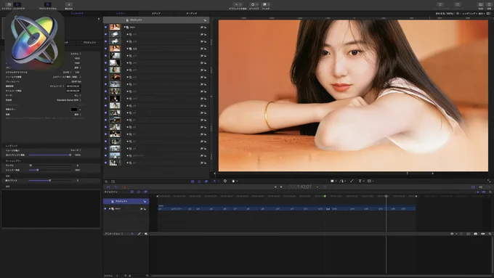Click the magnifier zoom icon in Timeline header
This screenshot has height=278, width=494.
tap(490, 192)
